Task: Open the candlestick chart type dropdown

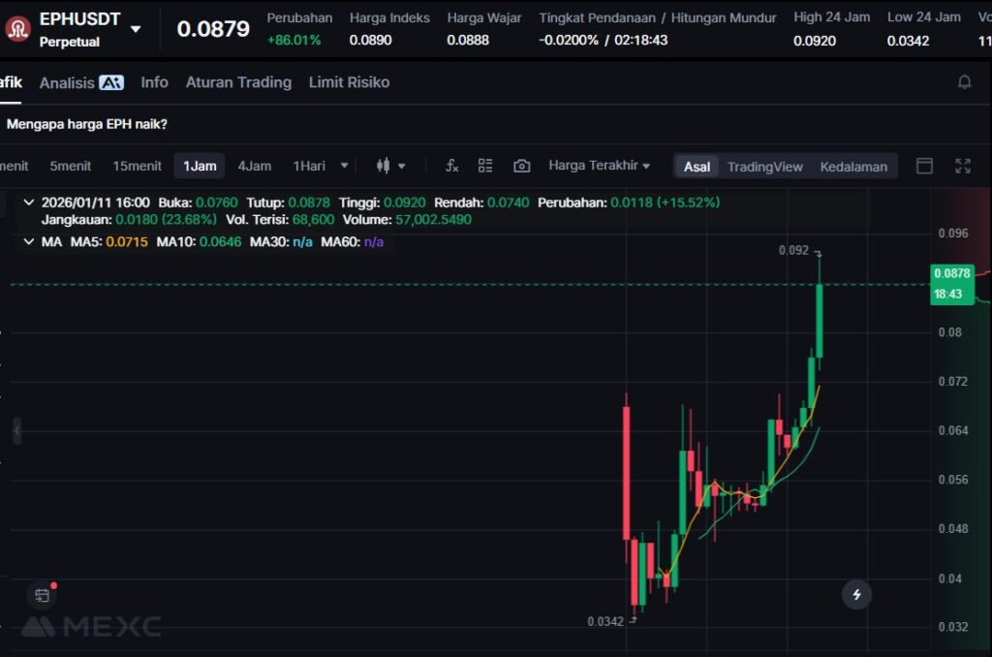Action: point(390,166)
